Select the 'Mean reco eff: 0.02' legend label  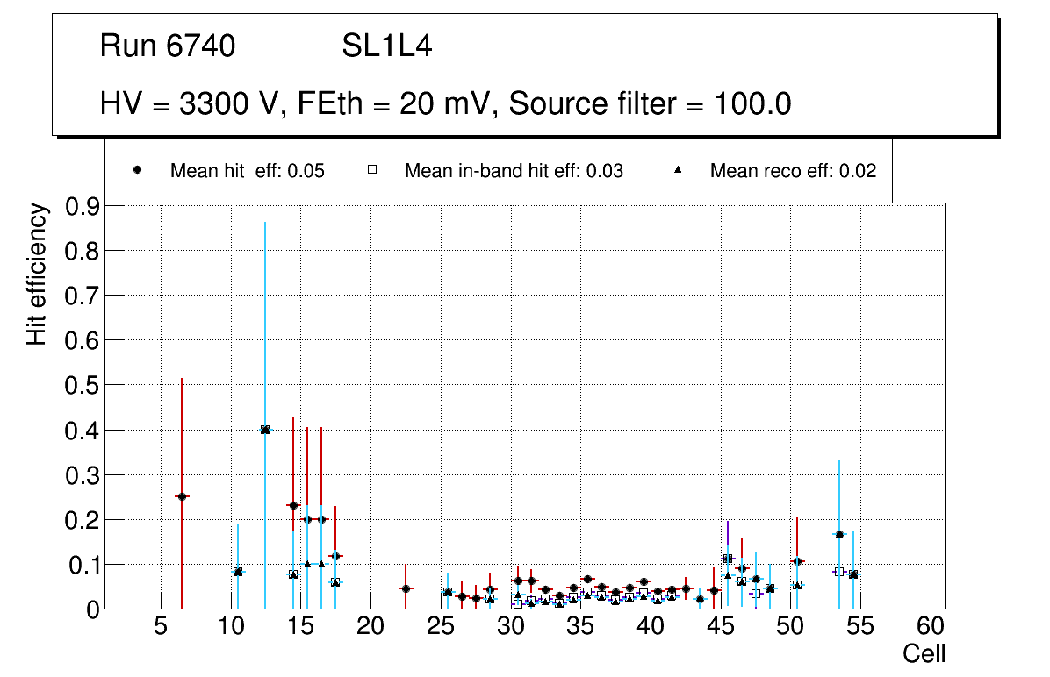point(793,171)
